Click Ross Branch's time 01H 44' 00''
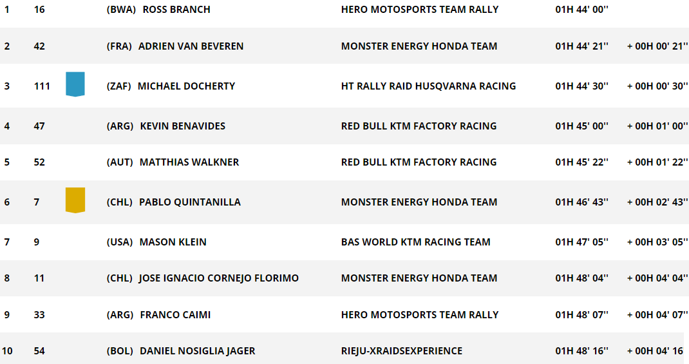This screenshot has width=689, height=364. [581, 10]
